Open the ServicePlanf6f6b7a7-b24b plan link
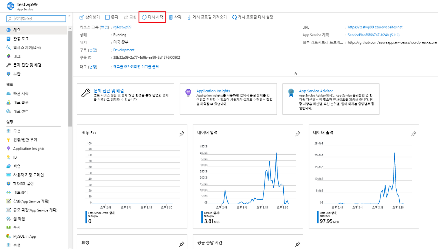438x249 pixels. [374, 35]
